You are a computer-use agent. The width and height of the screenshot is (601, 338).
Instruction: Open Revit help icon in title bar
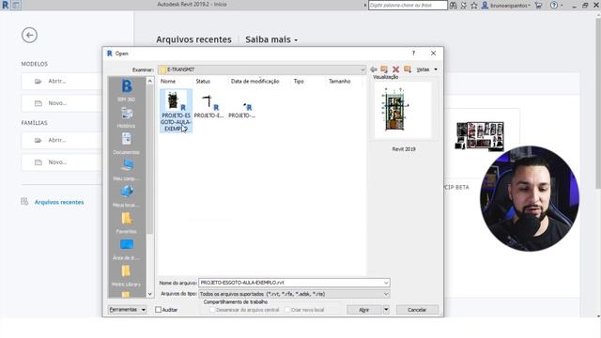(553, 6)
